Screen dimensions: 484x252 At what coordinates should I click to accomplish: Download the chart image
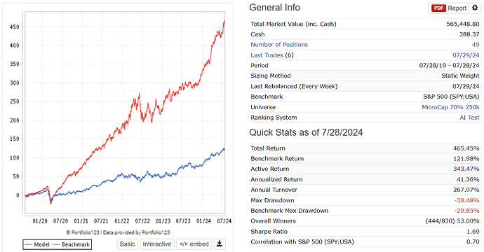click(x=220, y=244)
